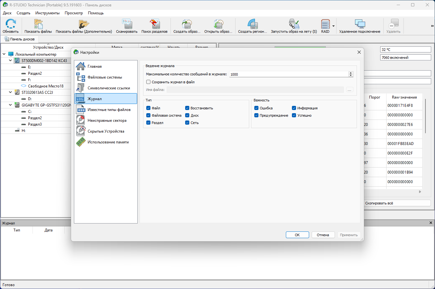This screenshot has width=435, height=289.
Task: Open the Диск menu
Action: pyautogui.click(x=7, y=13)
